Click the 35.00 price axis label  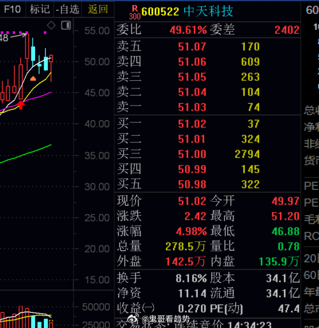click(x=97, y=156)
